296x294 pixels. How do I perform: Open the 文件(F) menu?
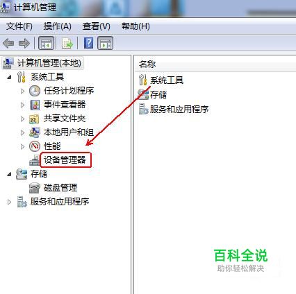point(19,26)
